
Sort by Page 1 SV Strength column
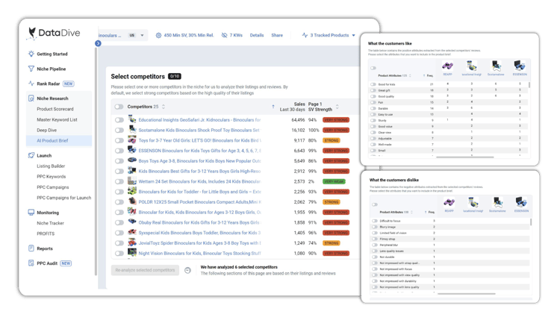coord(337,107)
